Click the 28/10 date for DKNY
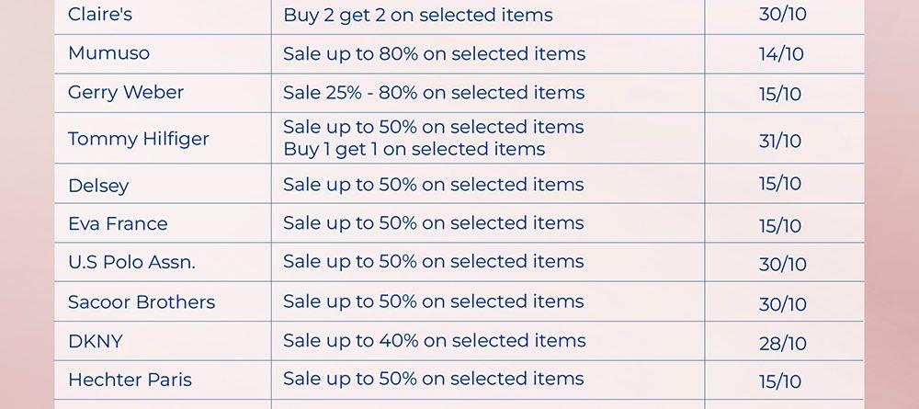Screen dimensions: 919x409 pyautogui.click(x=783, y=344)
